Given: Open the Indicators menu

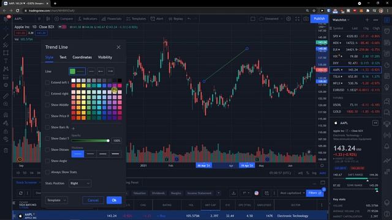Looking at the screenshot, I should (x=88, y=19).
